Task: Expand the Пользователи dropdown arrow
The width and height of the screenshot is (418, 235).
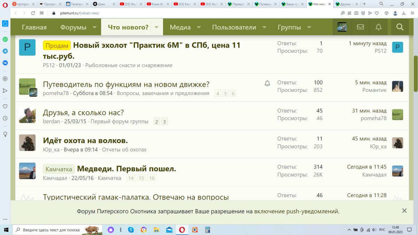Action: pyautogui.click(x=264, y=27)
